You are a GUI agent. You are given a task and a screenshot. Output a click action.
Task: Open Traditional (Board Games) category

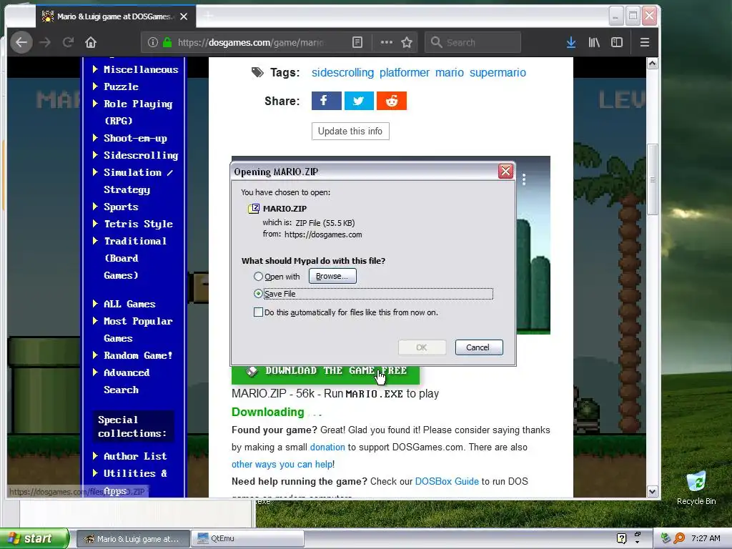[135, 258]
